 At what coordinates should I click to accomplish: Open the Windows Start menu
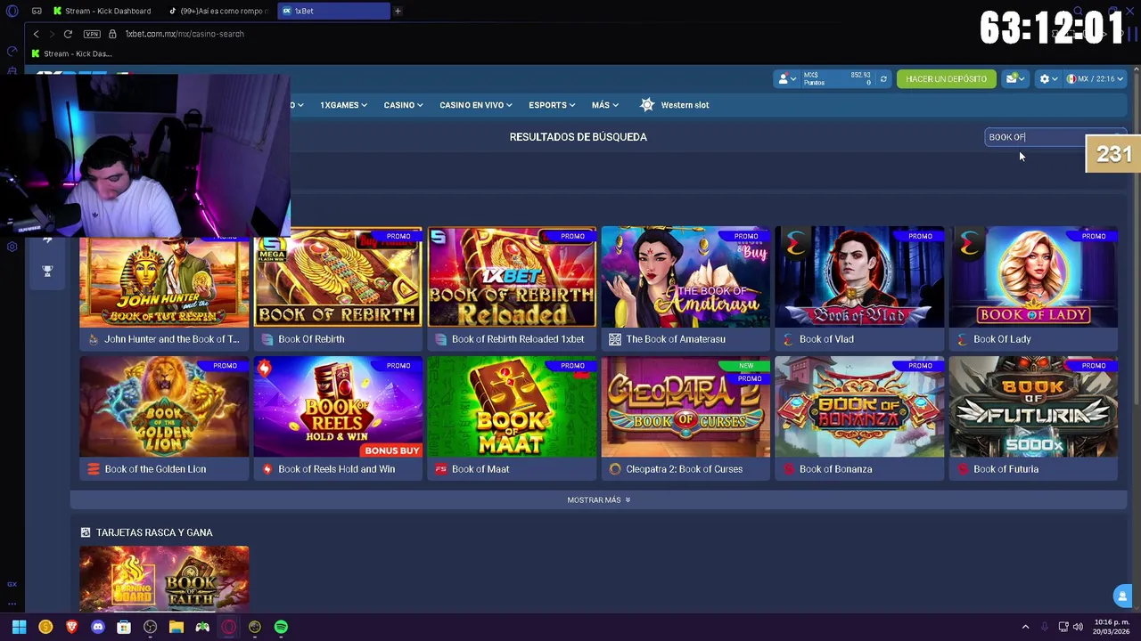[x=19, y=627]
